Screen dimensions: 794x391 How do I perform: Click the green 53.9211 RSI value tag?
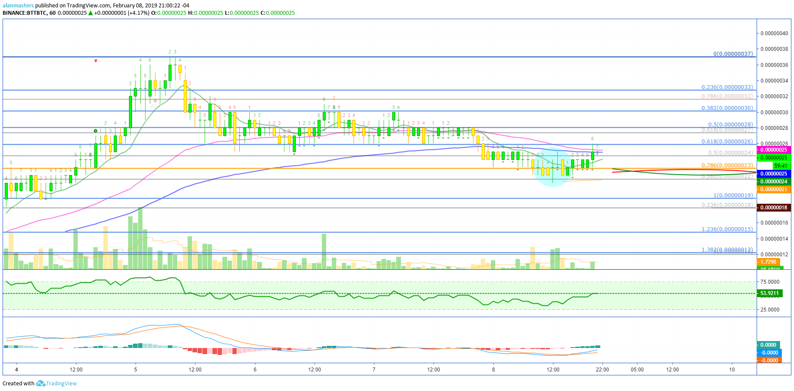point(770,293)
